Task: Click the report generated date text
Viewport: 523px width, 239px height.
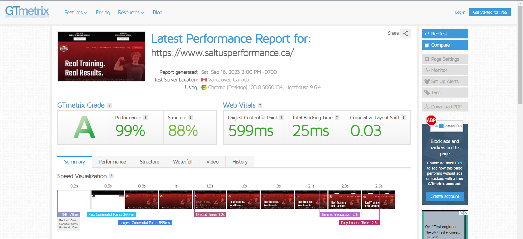Action: [239, 72]
